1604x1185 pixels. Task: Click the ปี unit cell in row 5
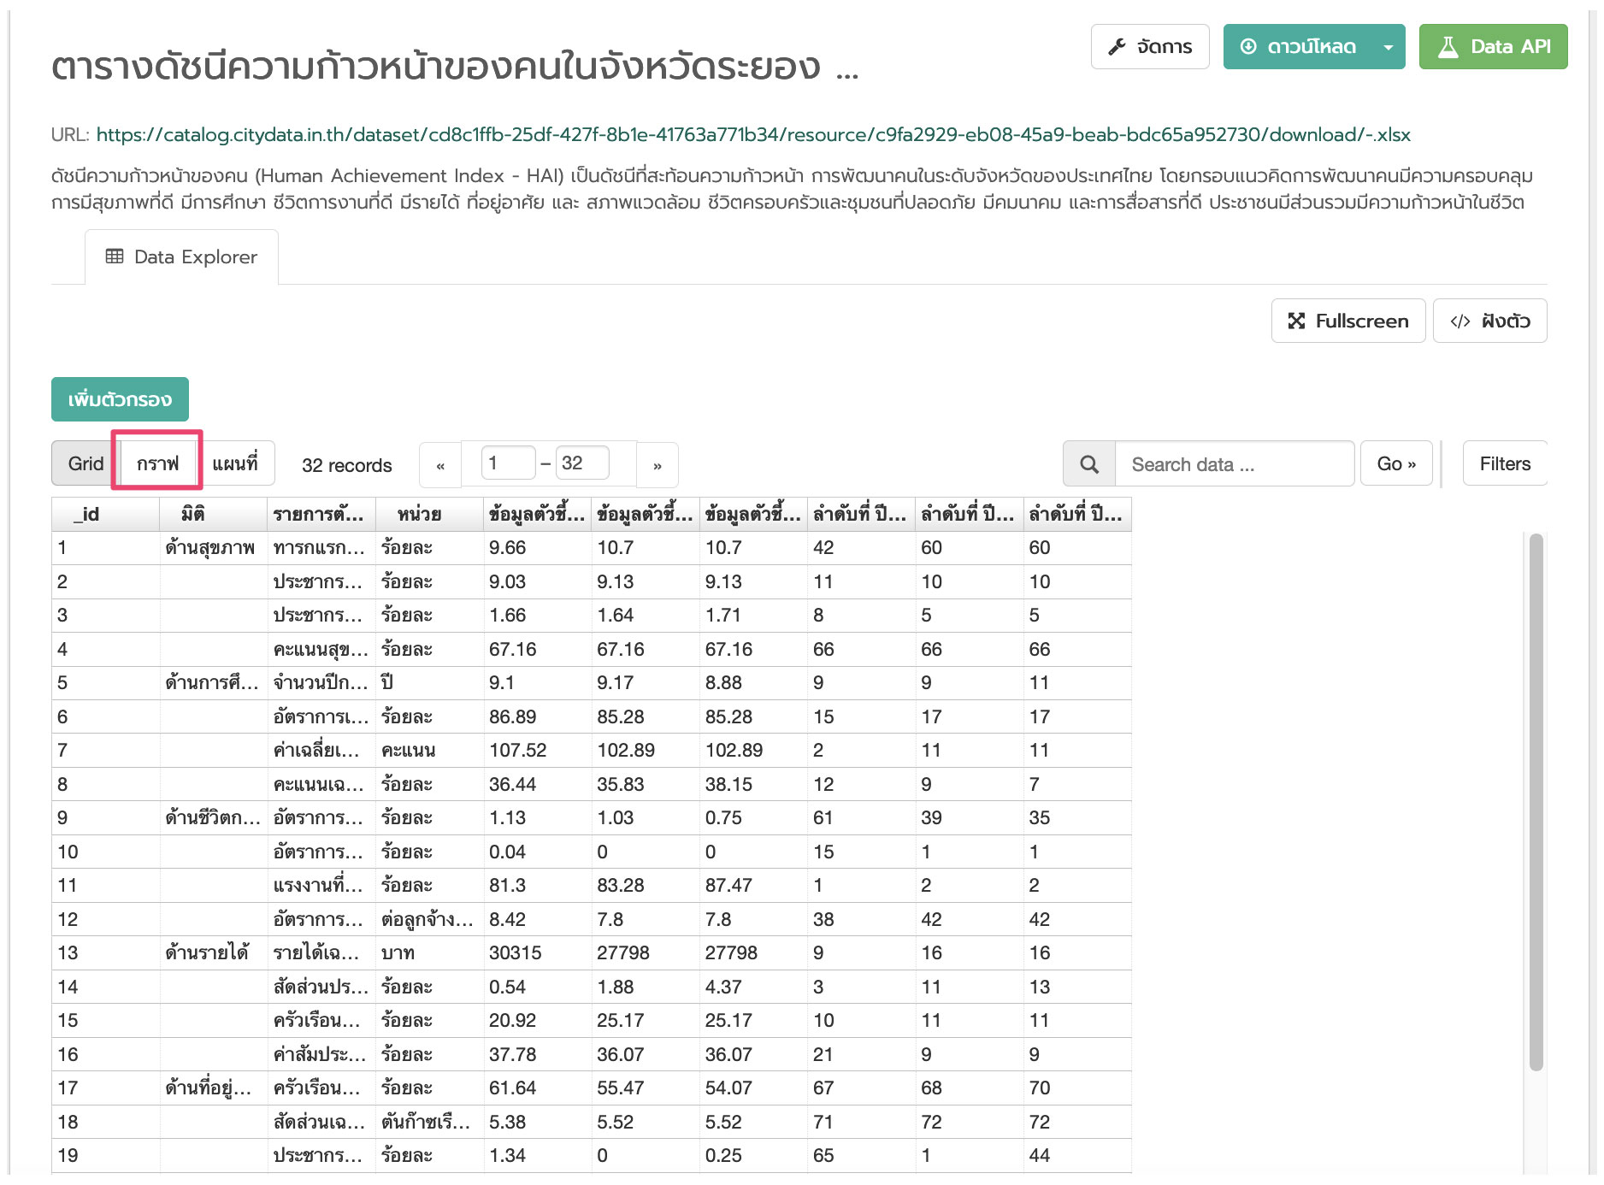click(429, 683)
